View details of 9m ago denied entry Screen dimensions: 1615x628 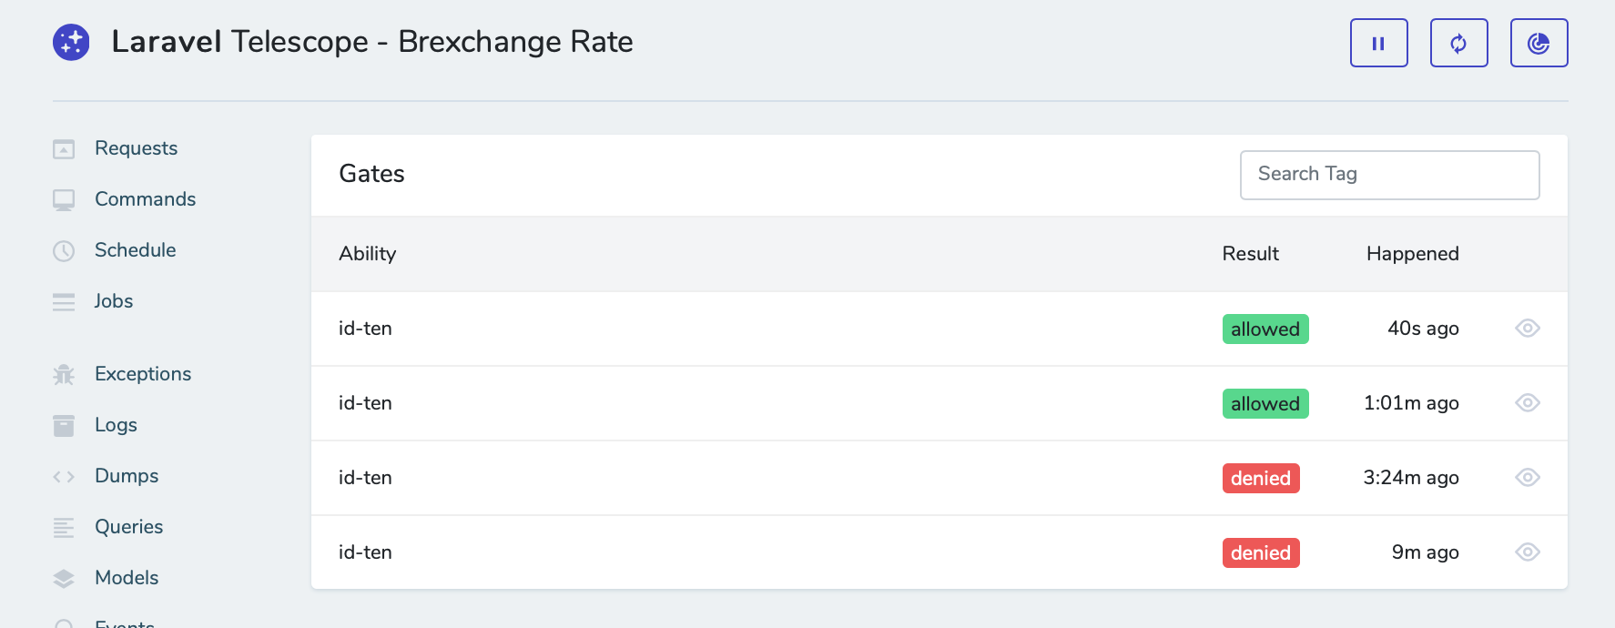[1527, 552]
